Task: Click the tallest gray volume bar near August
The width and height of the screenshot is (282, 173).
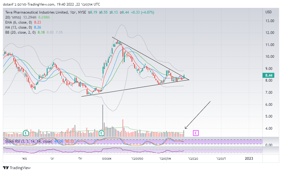Action: click(103, 121)
